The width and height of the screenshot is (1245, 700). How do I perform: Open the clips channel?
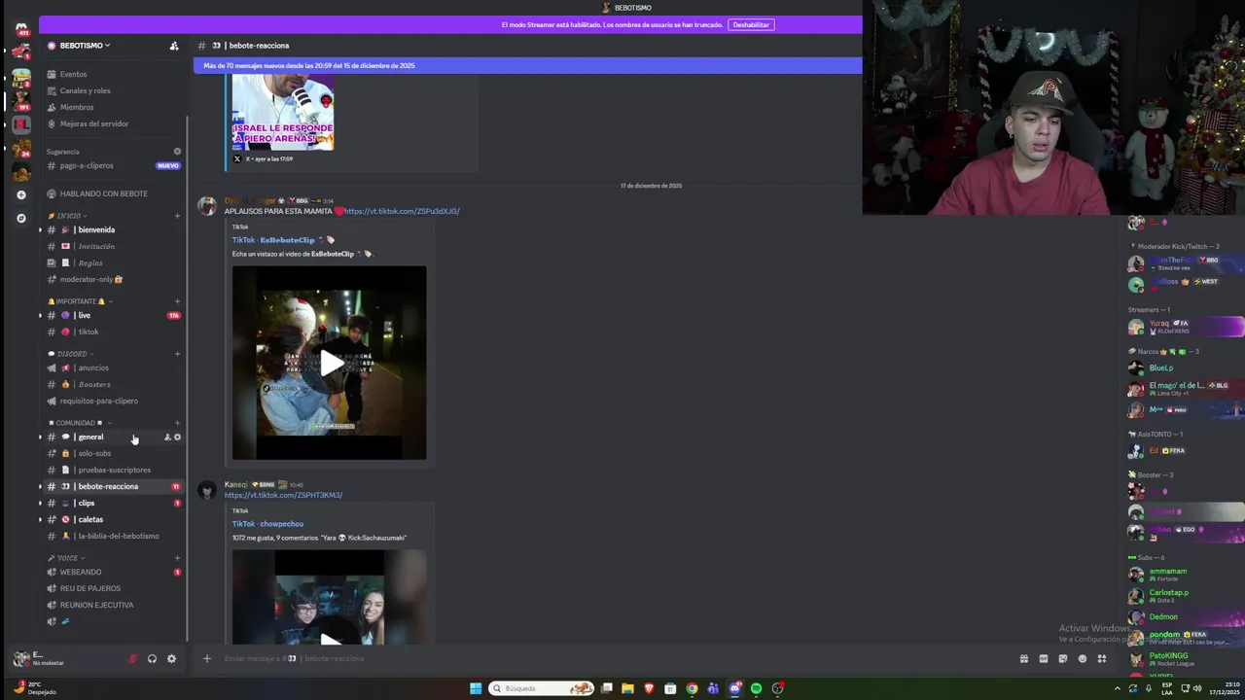click(86, 503)
